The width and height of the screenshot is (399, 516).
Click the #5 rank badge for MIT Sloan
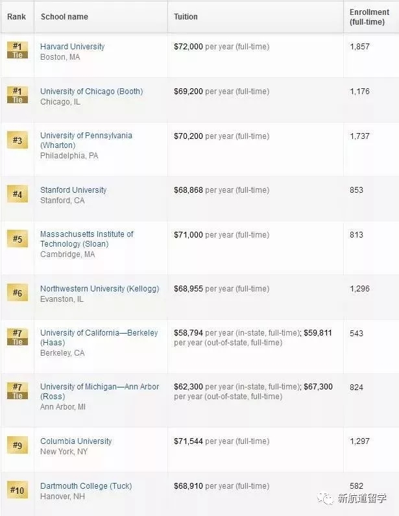(x=18, y=239)
